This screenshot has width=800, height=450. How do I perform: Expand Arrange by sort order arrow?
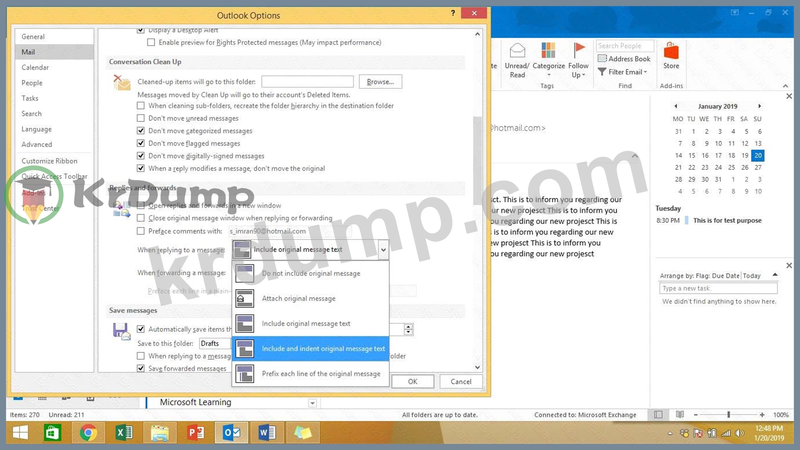pyautogui.click(x=775, y=275)
